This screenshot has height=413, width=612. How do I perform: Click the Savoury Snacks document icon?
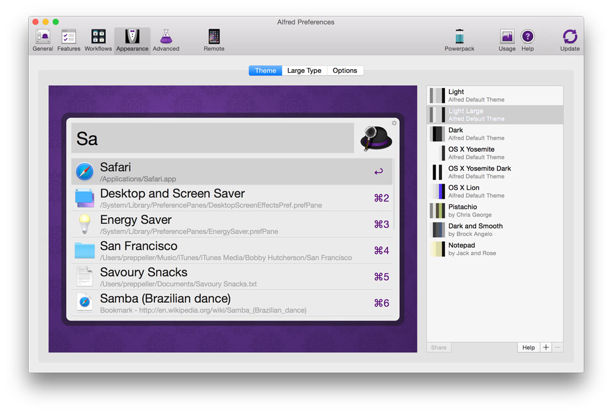pyautogui.click(x=84, y=277)
